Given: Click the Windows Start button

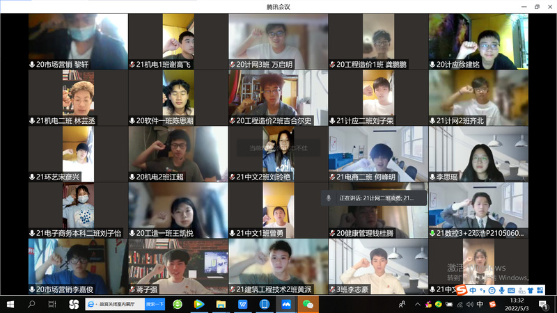Looking at the screenshot, I should click(11, 304).
